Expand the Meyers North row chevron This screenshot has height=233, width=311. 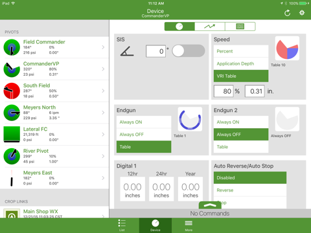click(x=103, y=113)
